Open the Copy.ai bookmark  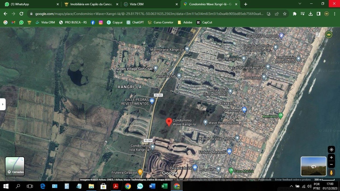click(x=114, y=22)
